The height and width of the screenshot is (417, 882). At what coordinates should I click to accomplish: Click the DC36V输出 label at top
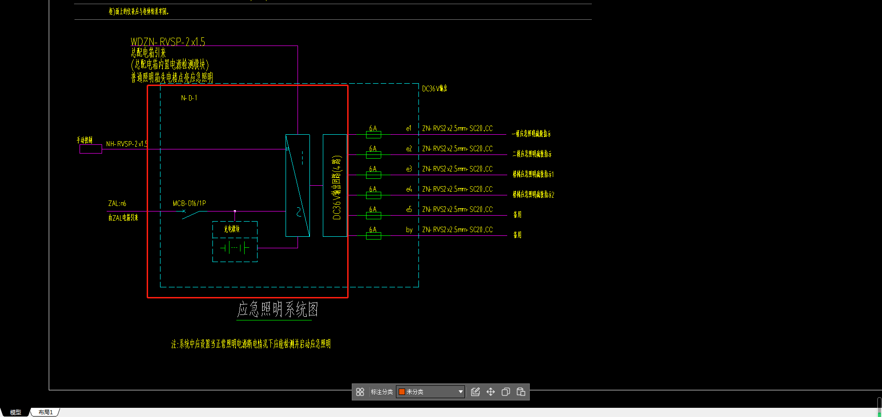435,88
